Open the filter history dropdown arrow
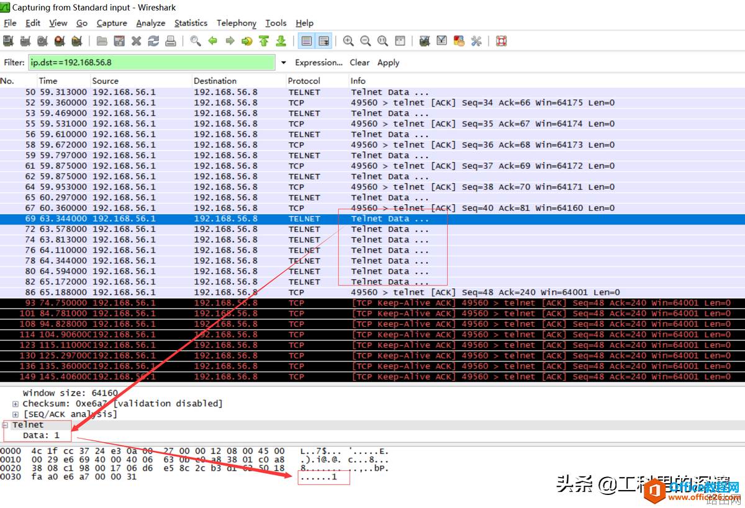Screen dimensions: 745x508 pyautogui.click(x=284, y=63)
